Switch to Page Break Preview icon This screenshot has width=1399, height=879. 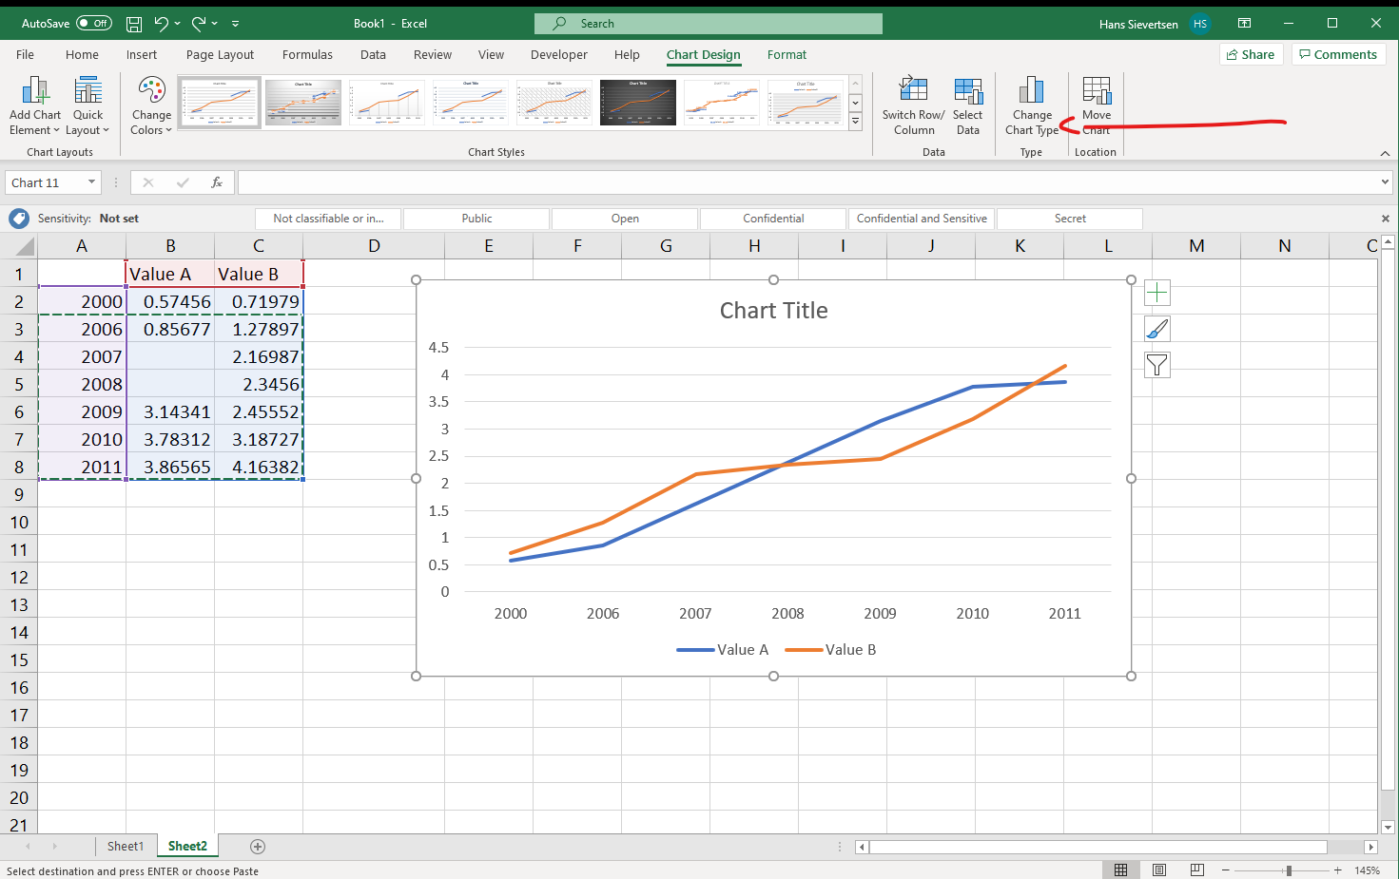pos(1197,869)
